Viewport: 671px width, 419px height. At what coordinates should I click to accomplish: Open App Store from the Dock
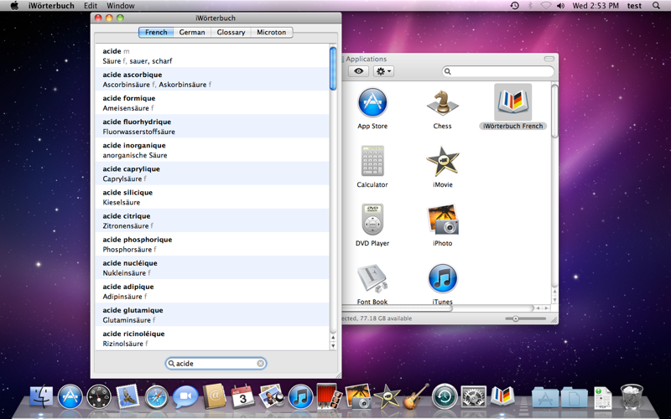(70, 396)
